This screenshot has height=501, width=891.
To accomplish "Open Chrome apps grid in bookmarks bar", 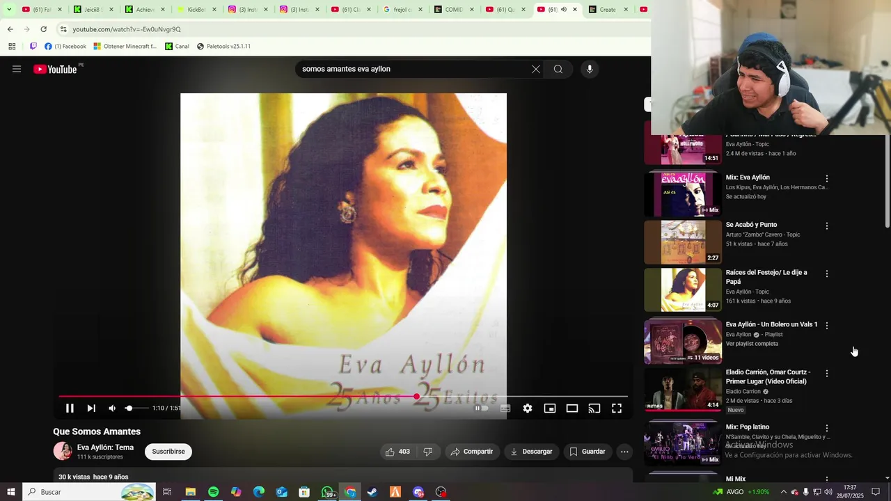I will click(12, 47).
